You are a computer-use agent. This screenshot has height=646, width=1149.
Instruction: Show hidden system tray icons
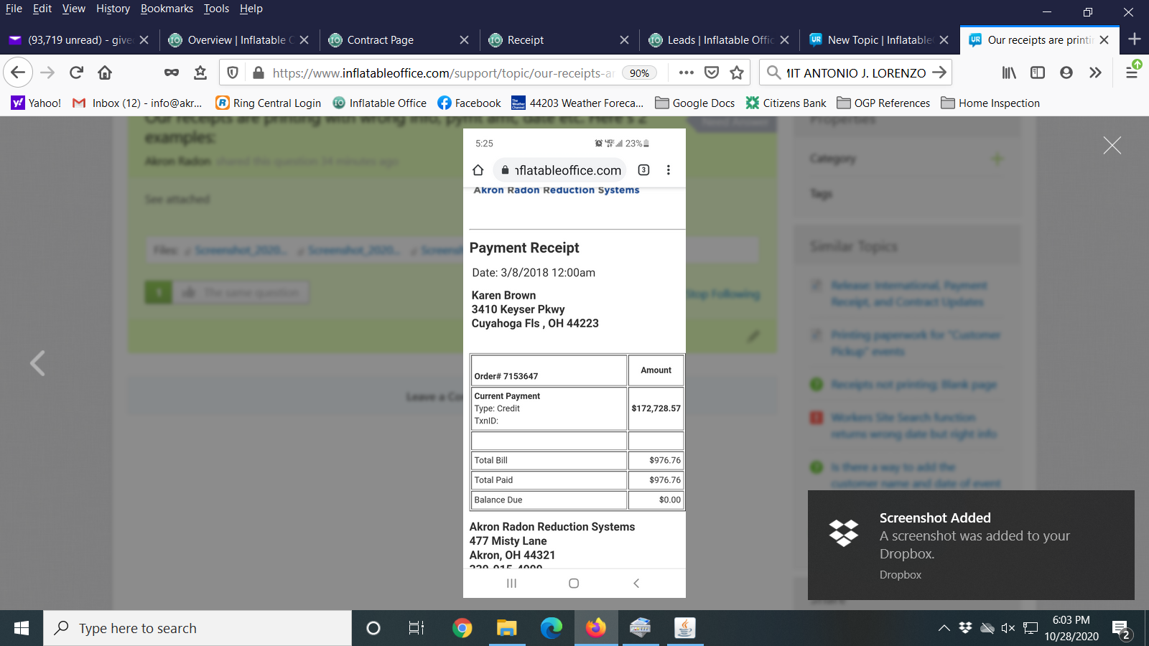pos(944,628)
